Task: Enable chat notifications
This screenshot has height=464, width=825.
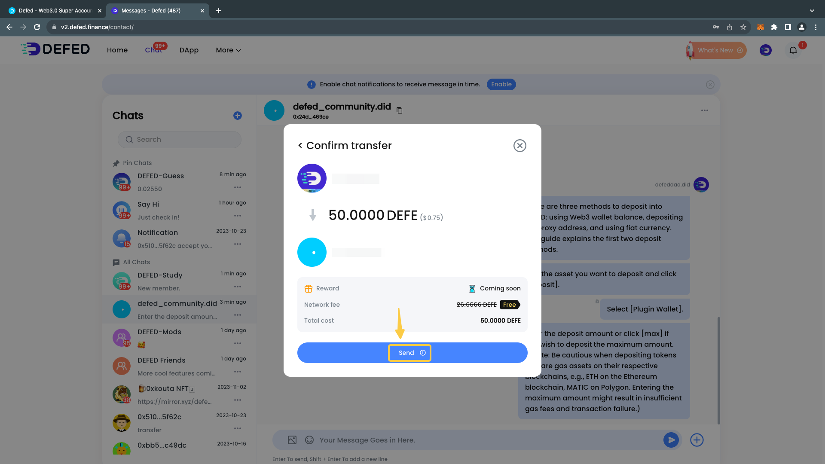Action: tap(501, 84)
